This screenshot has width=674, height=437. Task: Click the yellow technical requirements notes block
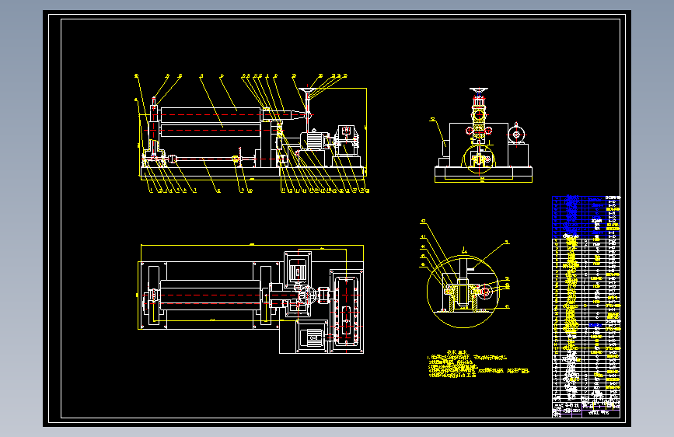point(478,365)
